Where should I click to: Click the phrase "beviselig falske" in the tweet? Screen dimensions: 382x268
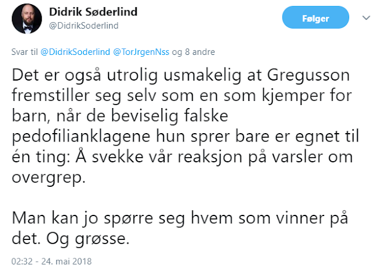coord(170,116)
